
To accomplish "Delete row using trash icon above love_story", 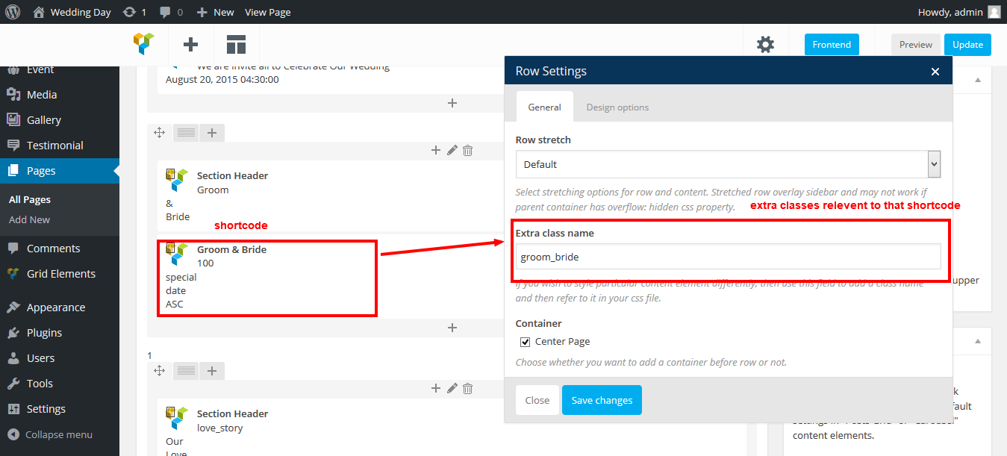I will coord(467,388).
